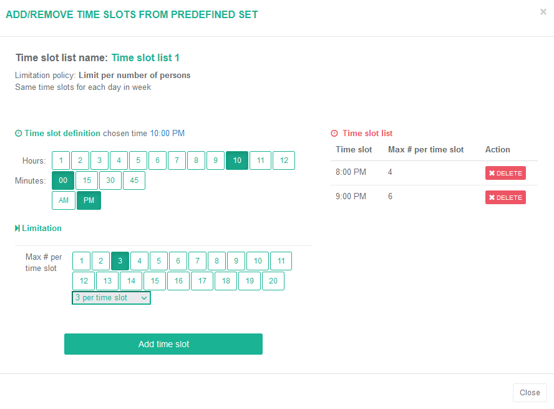Select AM for the time slot

point(64,200)
